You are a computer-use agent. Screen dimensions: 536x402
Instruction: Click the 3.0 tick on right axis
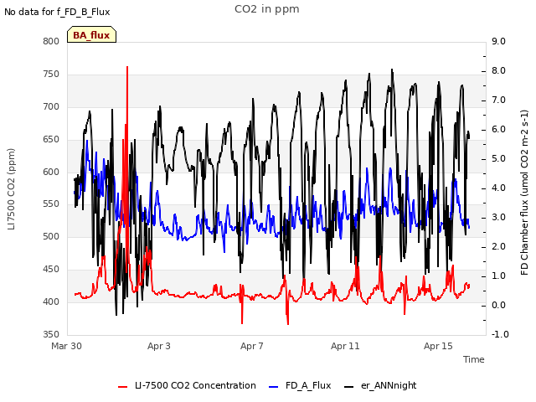pos(499,218)
